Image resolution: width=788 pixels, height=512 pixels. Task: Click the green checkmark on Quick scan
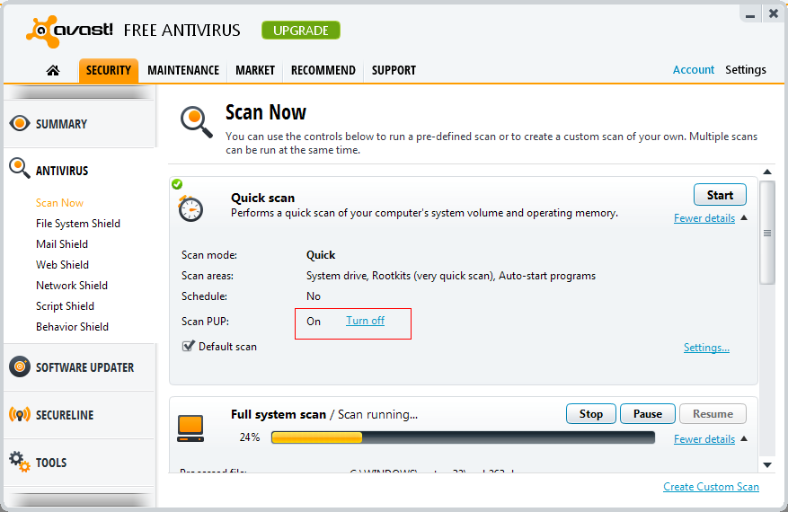(x=177, y=184)
